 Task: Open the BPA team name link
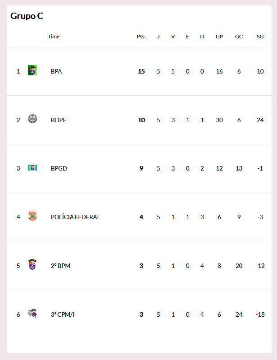pyautogui.click(x=56, y=71)
